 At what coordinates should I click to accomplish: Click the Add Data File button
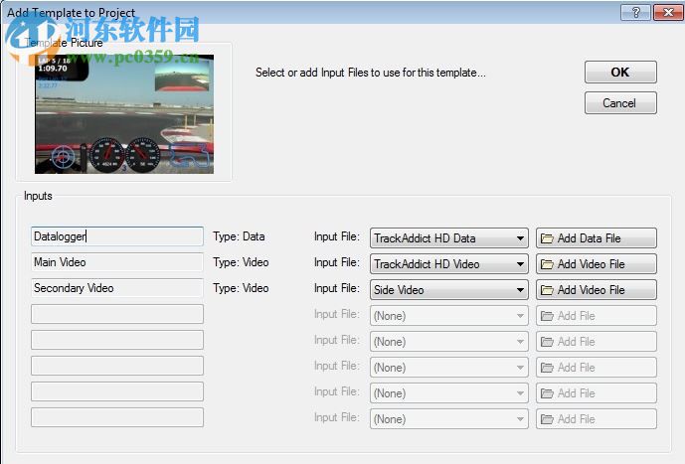tap(597, 238)
